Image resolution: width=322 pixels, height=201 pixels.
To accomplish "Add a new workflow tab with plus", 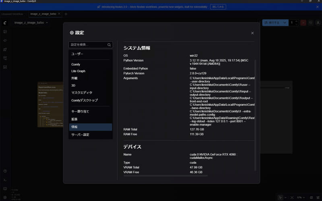I will 66,14.
